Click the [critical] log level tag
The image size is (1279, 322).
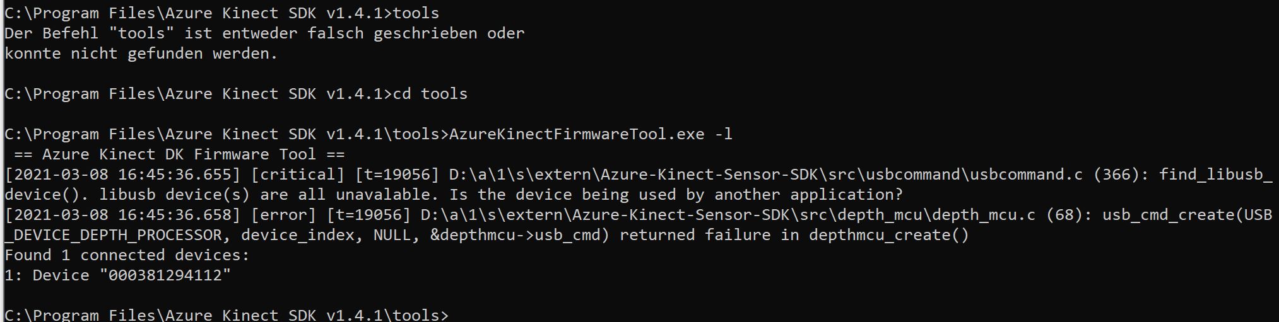pos(298,175)
